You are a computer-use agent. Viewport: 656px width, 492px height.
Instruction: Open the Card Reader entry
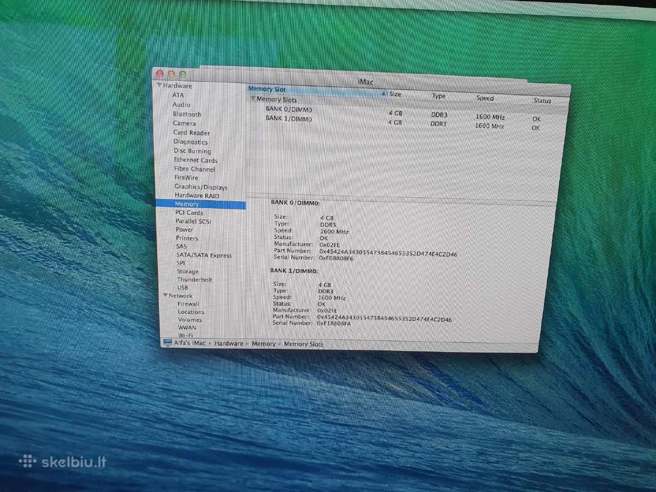tap(191, 133)
